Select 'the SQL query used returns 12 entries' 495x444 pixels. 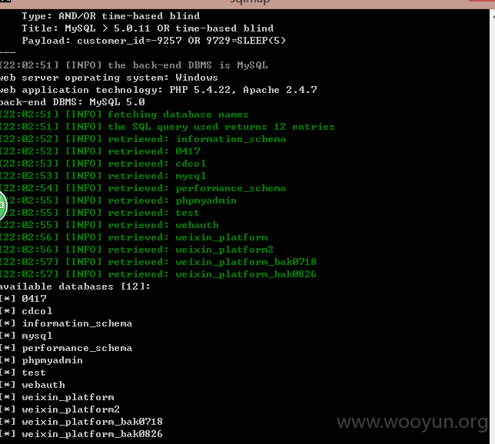tap(168, 127)
